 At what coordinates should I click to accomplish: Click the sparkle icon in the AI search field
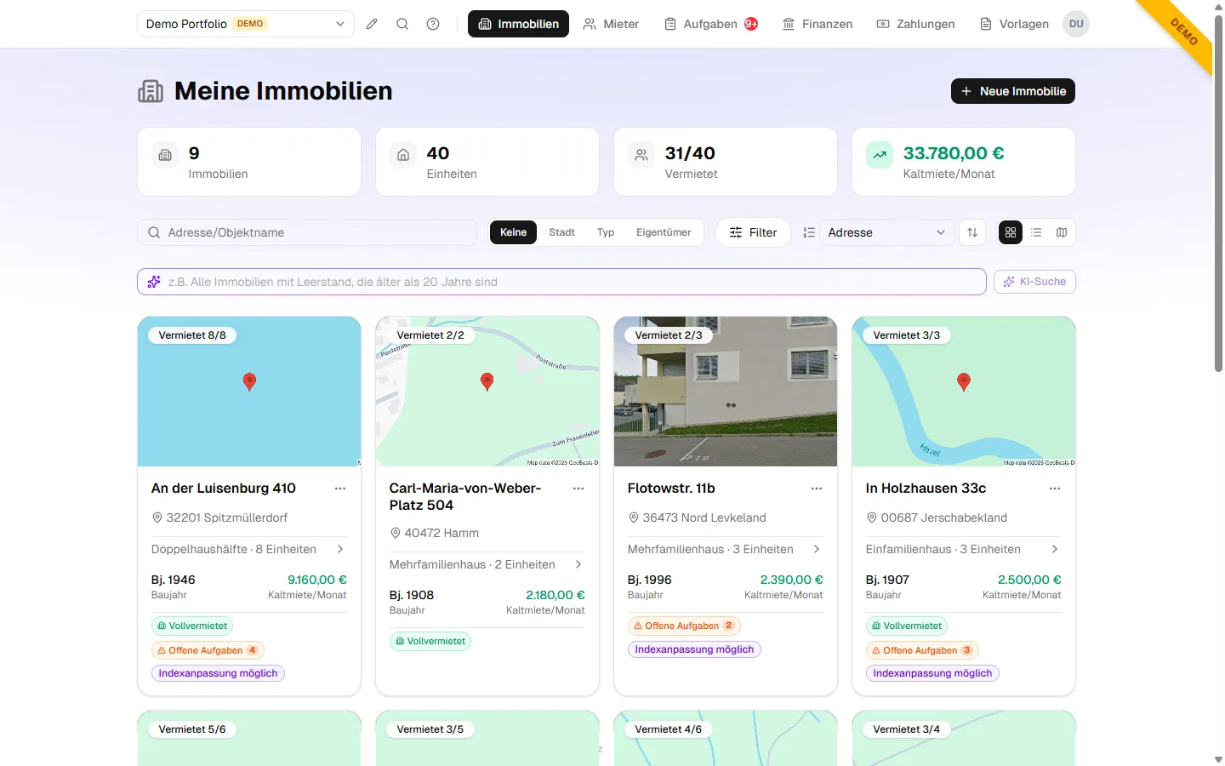click(x=154, y=282)
